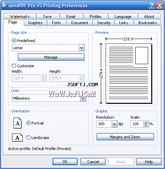Increase the Scale percentage value

point(146,122)
